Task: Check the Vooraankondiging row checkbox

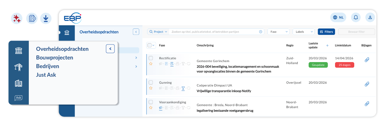Action: (151, 102)
